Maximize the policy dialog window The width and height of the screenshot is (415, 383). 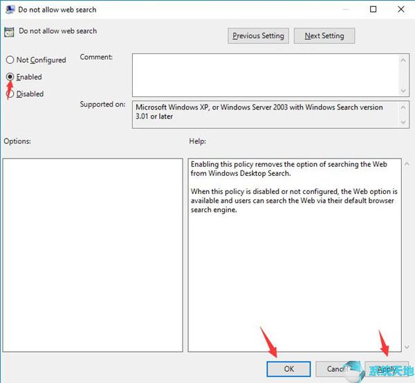[373, 9]
